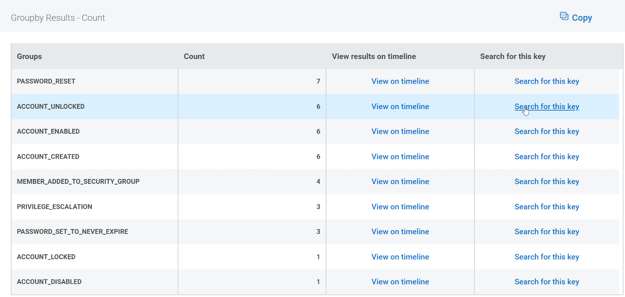Open timeline for ACCOUNT_LOCKED
The height and width of the screenshot is (297, 625).
point(400,257)
